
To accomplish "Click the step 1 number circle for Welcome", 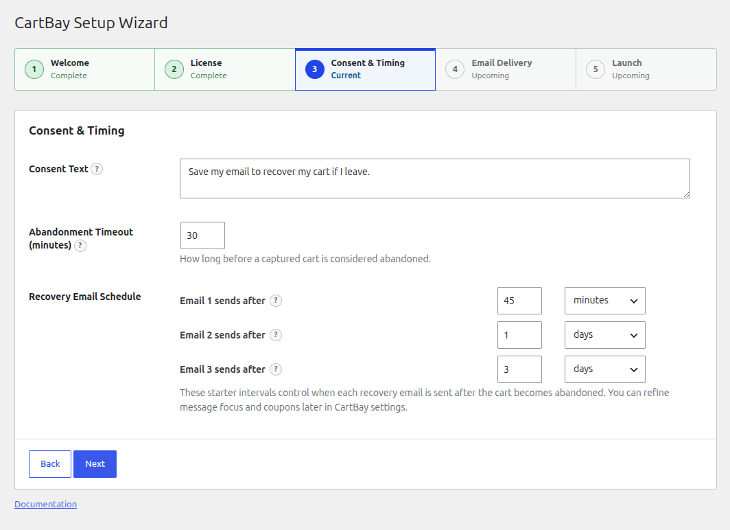I will tap(34, 69).
